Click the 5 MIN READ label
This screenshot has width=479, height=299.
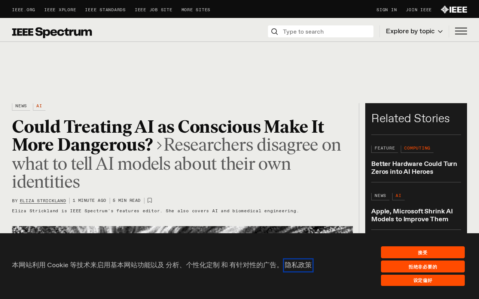click(126, 201)
